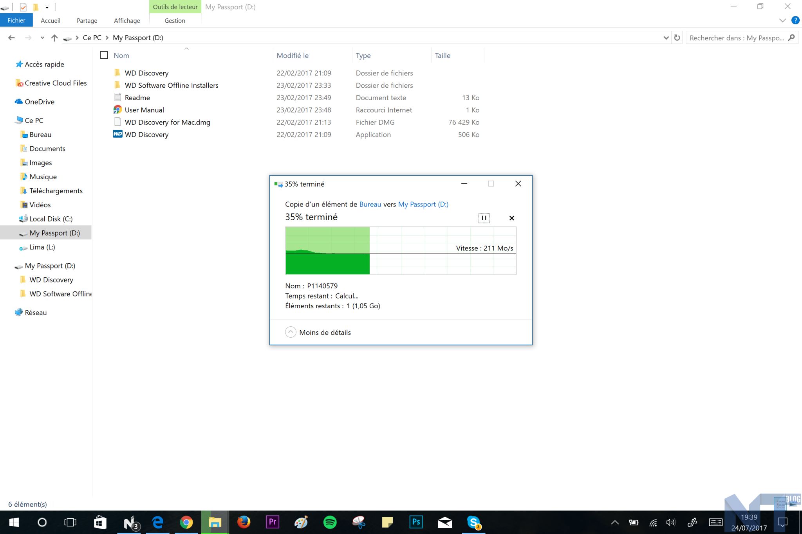Go back to previous folder
This screenshot has height=534, width=802.
coord(11,38)
